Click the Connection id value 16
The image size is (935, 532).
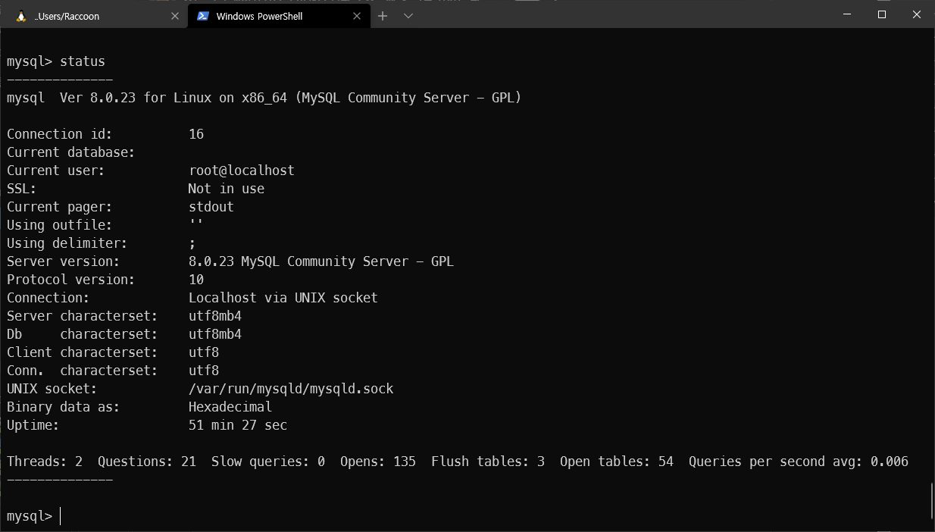coord(196,134)
